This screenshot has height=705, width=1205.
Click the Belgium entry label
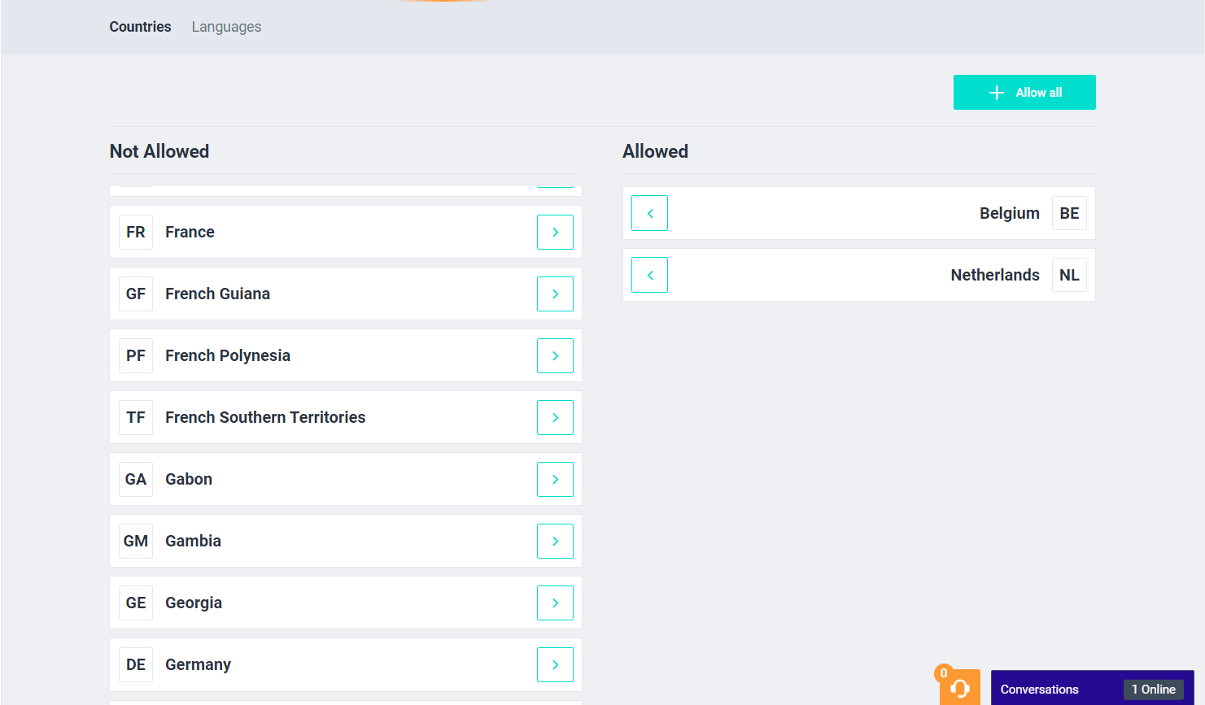[1009, 213]
